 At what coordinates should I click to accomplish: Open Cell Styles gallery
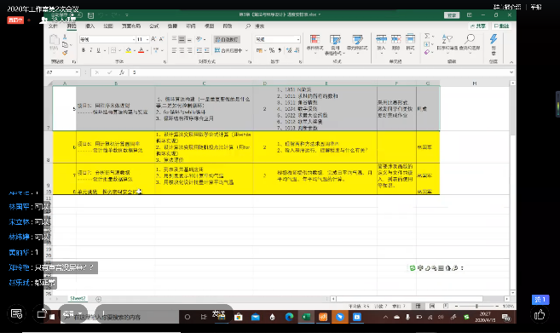pyautogui.click(x=357, y=44)
